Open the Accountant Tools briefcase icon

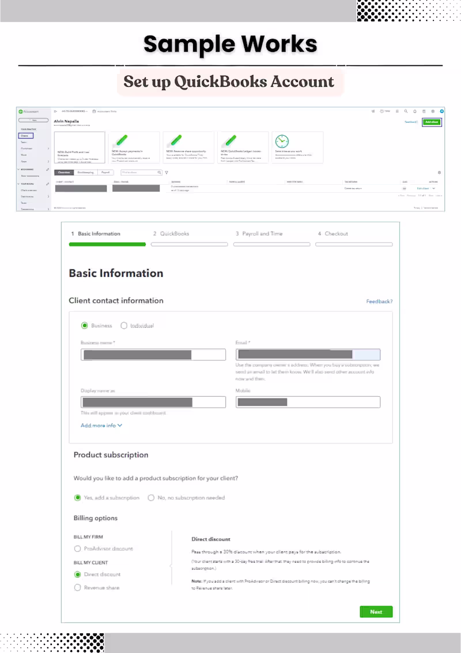94,111
